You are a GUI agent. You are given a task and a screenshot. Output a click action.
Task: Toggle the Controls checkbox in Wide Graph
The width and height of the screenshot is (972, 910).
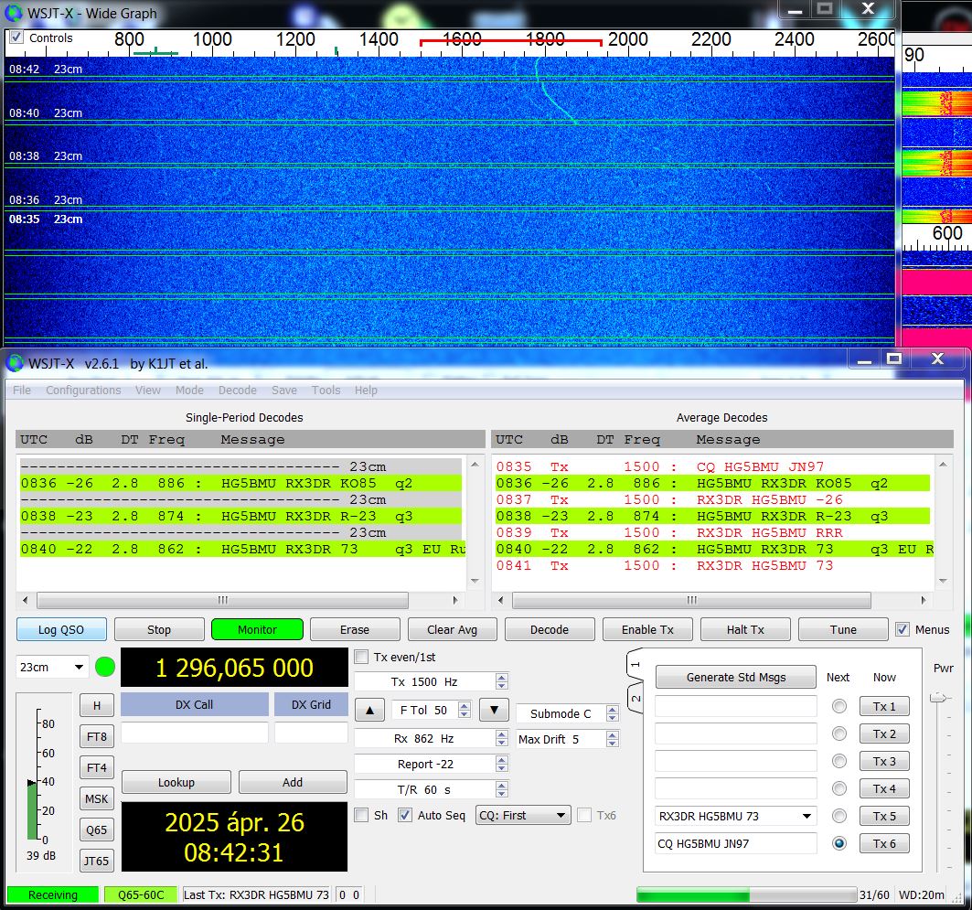pyautogui.click(x=16, y=37)
